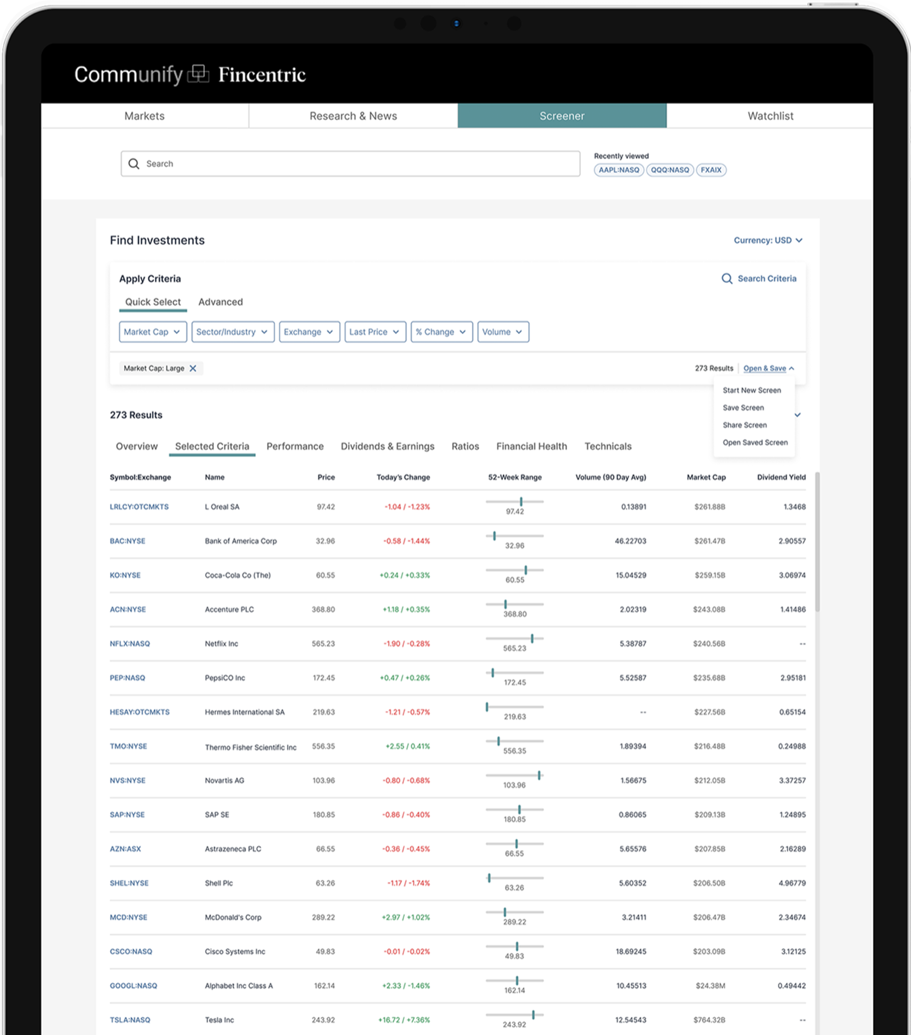The image size is (911, 1035).
Task: Click the results table vertical scrollbar
Action: coord(817,542)
